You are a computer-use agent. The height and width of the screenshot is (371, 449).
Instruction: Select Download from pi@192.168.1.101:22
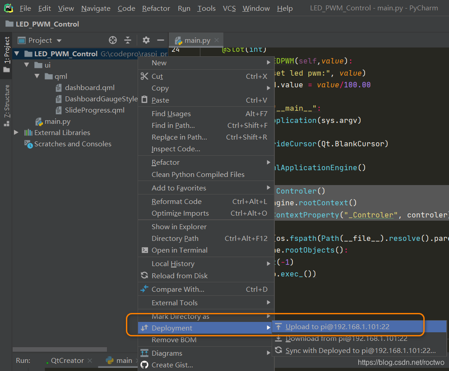pos(359,339)
